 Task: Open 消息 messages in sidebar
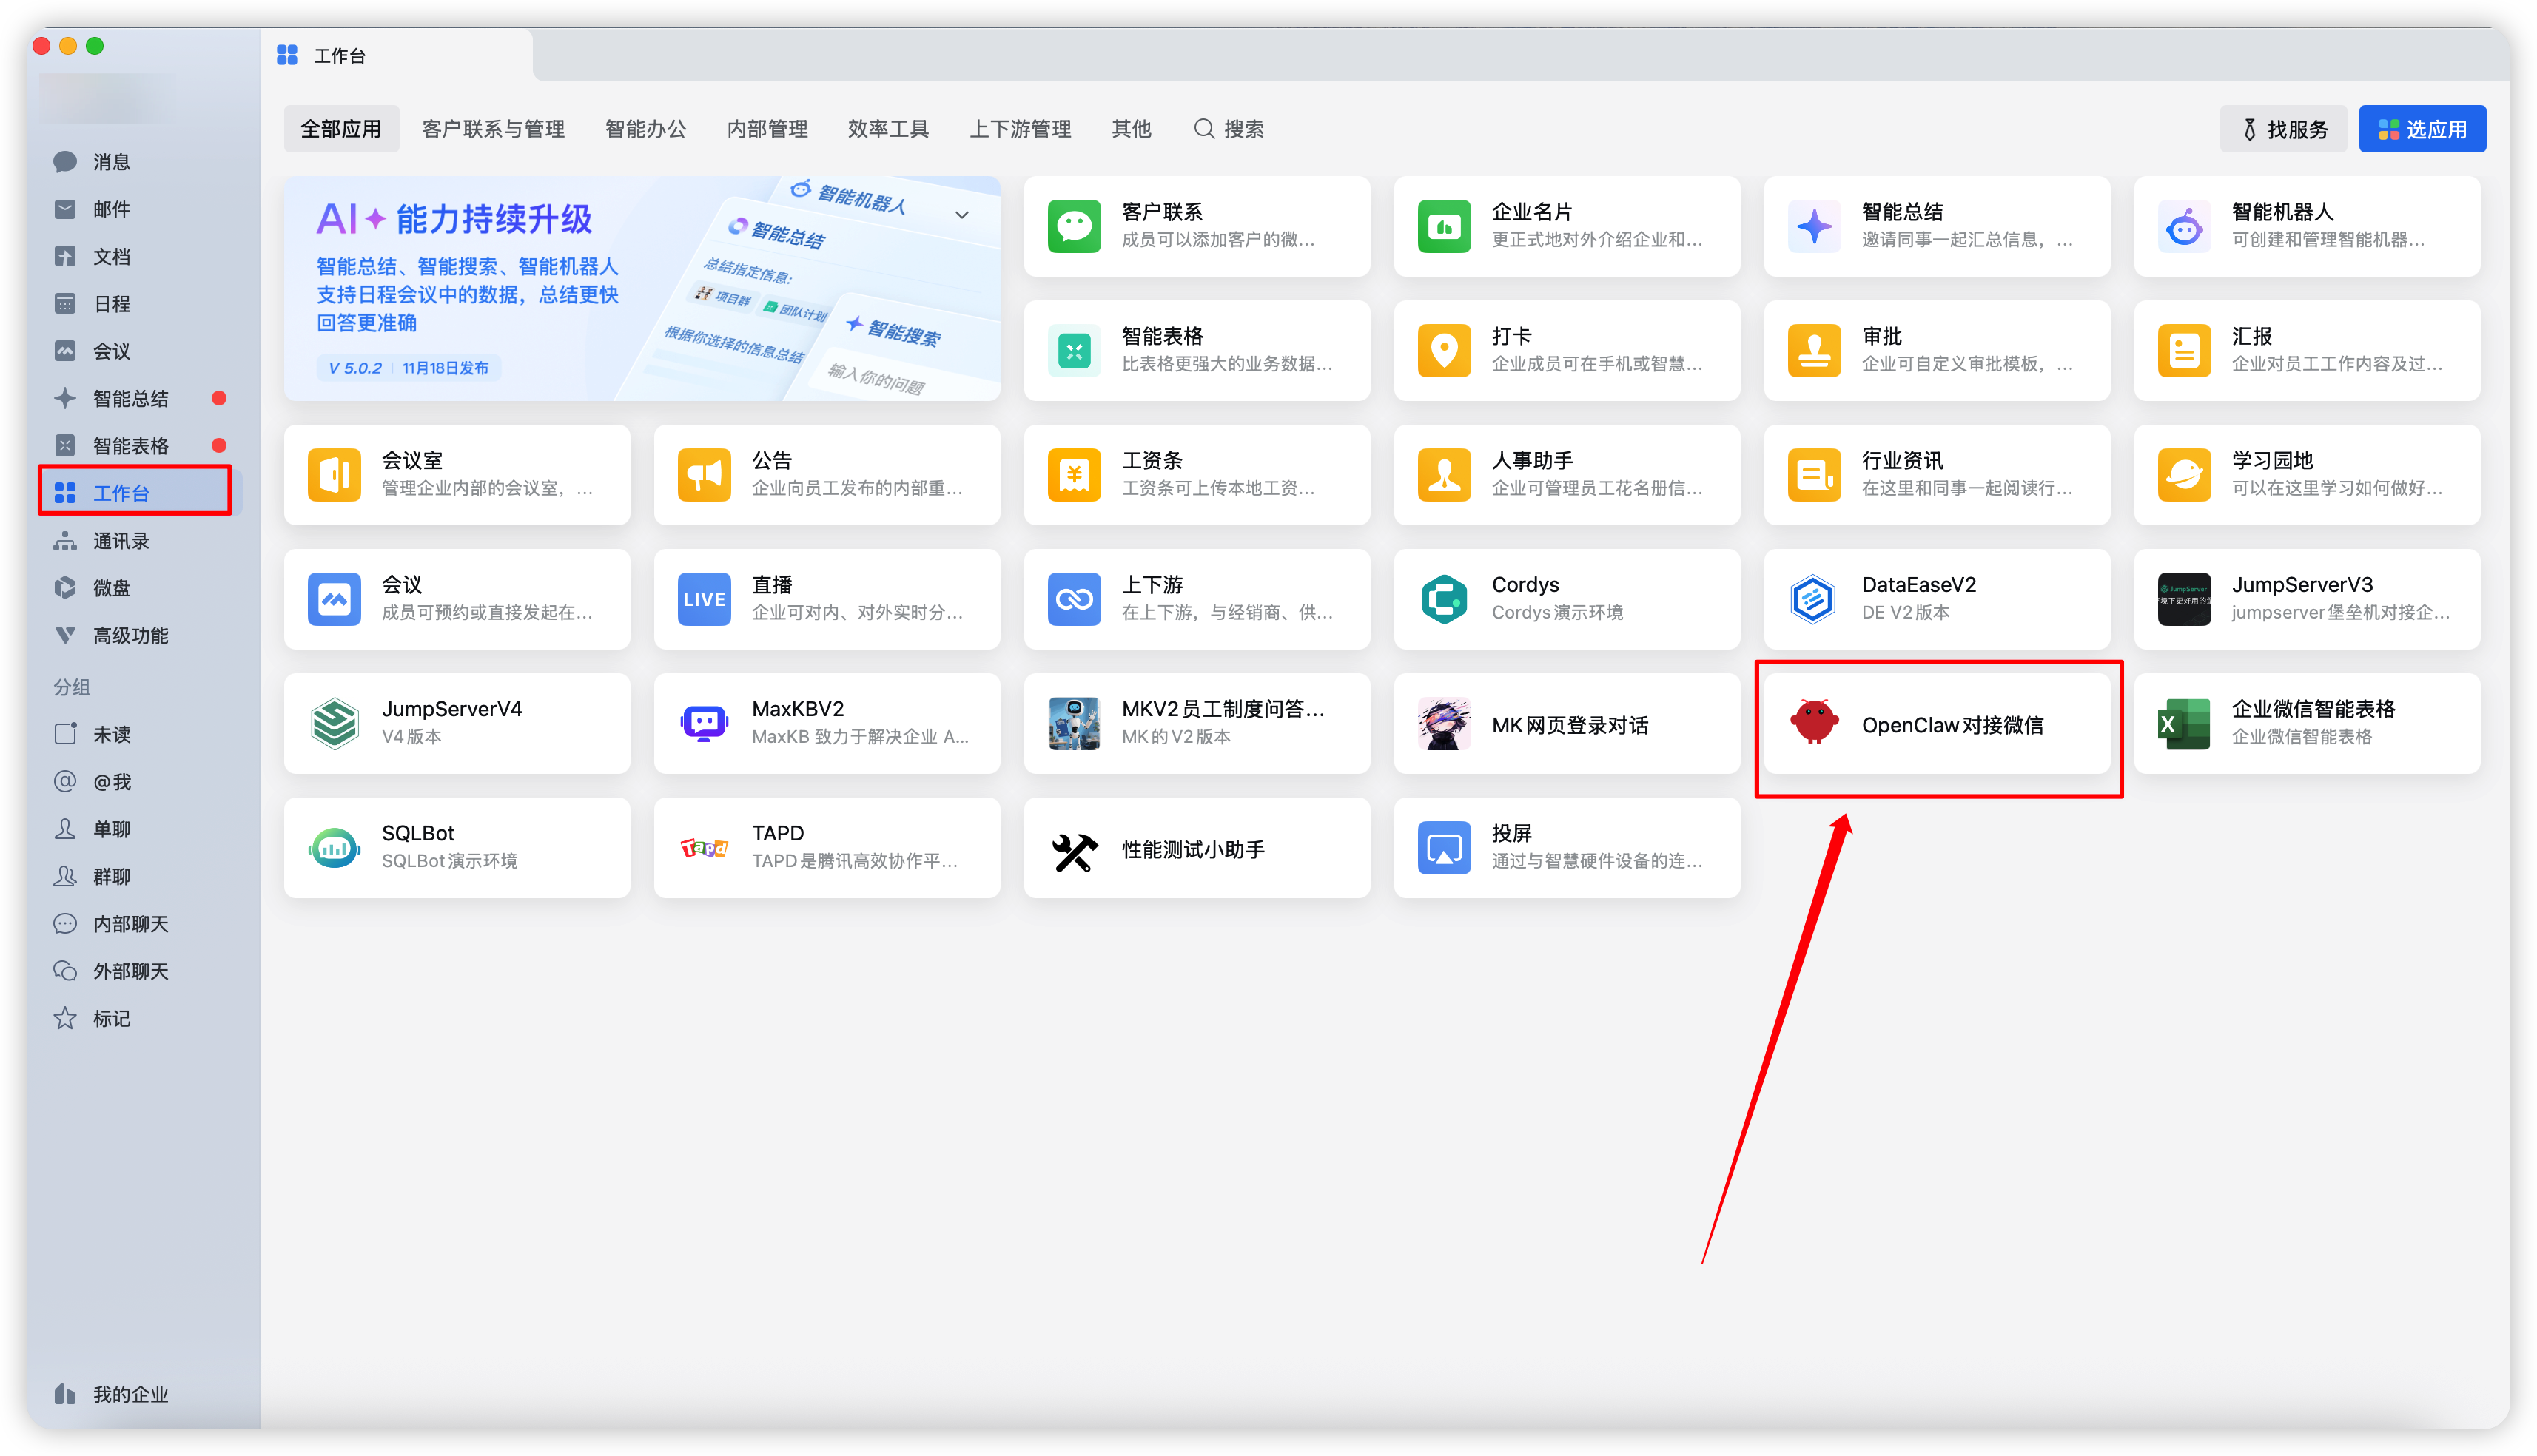[x=111, y=162]
